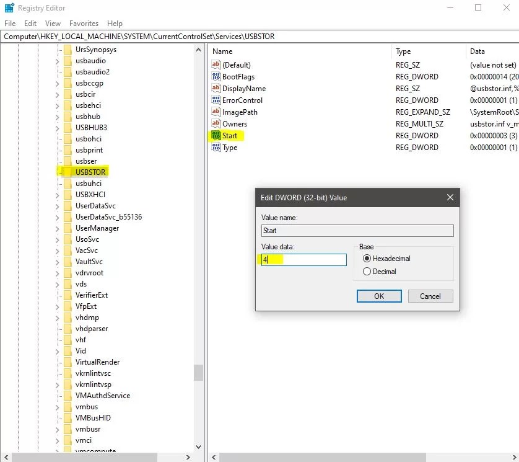Click the USBSTOR folder icon
This screenshot has height=462, width=519.
(x=68, y=172)
